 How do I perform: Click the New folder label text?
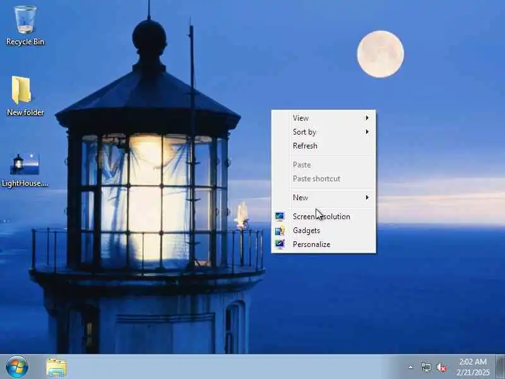pyautogui.click(x=25, y=112)
